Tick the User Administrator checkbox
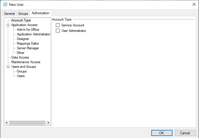 (58, 31)
